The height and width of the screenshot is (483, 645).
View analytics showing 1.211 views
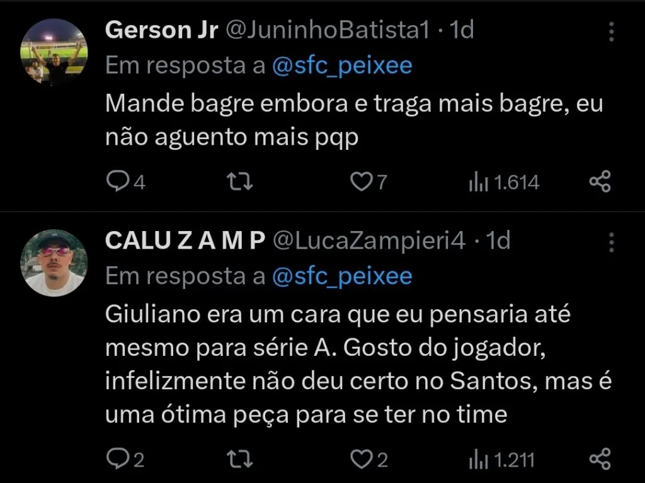501,460
